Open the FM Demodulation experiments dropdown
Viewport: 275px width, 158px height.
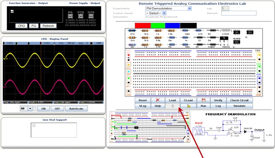(168, 8)
